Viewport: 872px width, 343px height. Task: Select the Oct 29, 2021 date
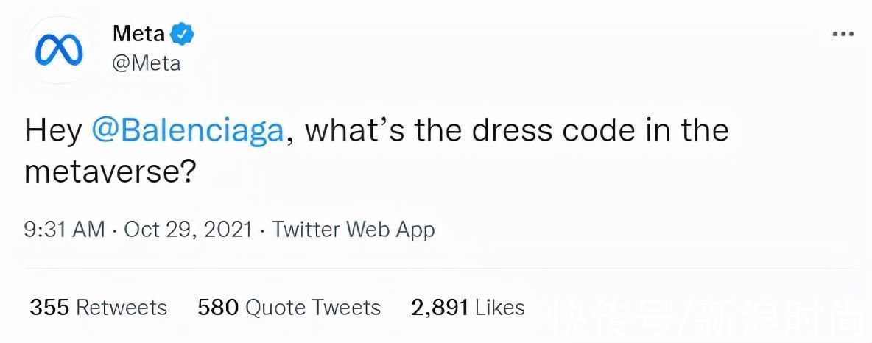tap(189, 229)
